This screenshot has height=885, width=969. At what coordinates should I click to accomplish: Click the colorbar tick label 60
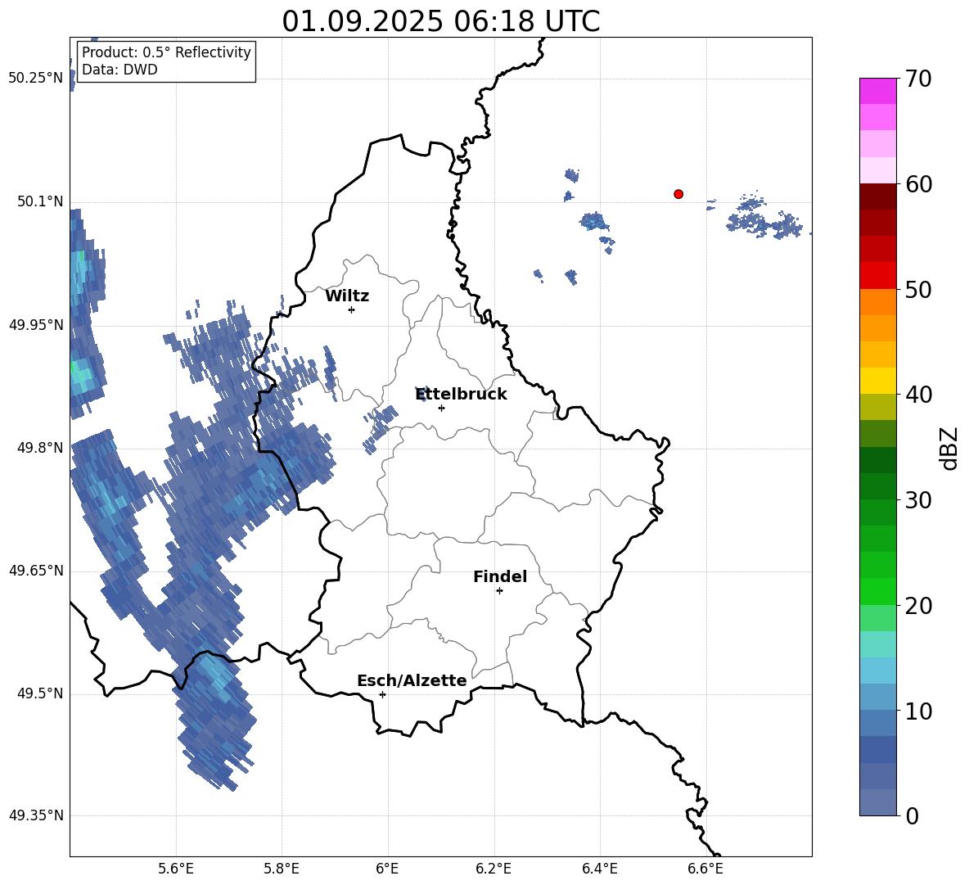(918, 184)
